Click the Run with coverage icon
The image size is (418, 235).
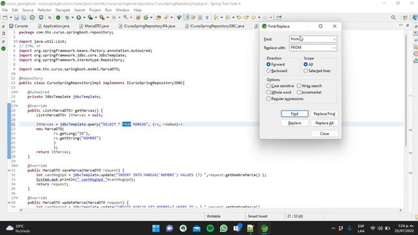tap(90, 18)
